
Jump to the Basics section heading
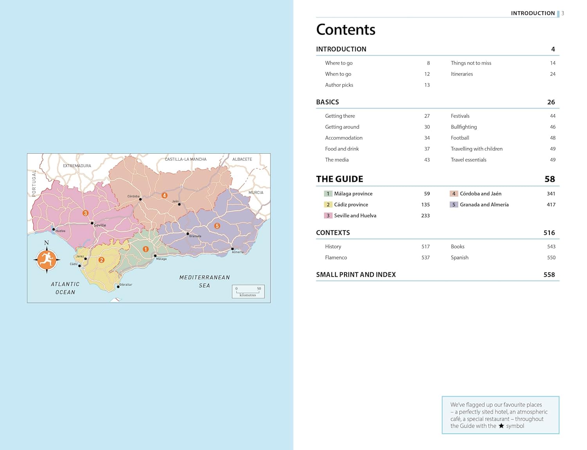(x=328, y=102)
